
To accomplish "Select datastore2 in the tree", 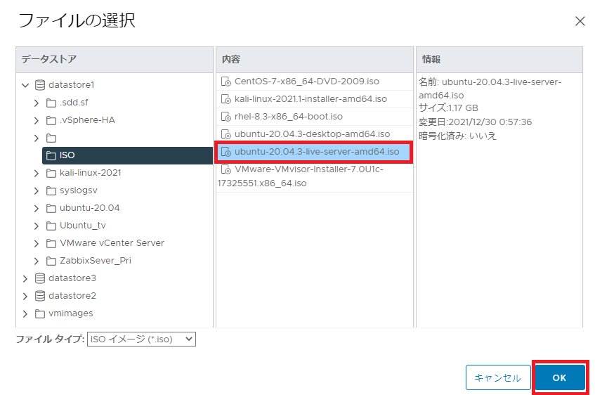I will point(72,295).
